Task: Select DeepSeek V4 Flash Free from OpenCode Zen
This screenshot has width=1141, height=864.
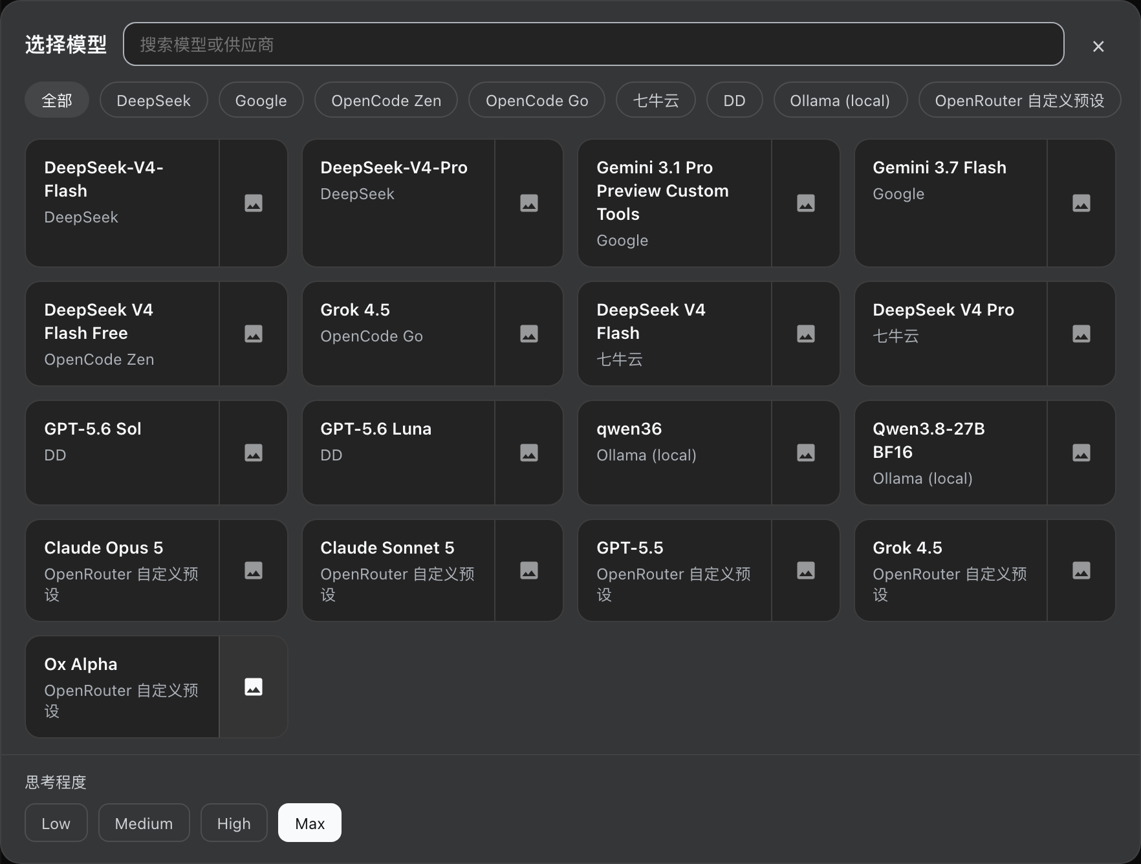Action: 122,334
